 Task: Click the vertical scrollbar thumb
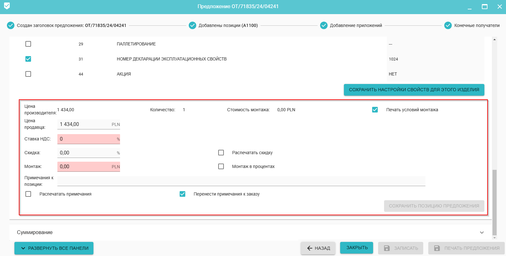coord(494,202)
